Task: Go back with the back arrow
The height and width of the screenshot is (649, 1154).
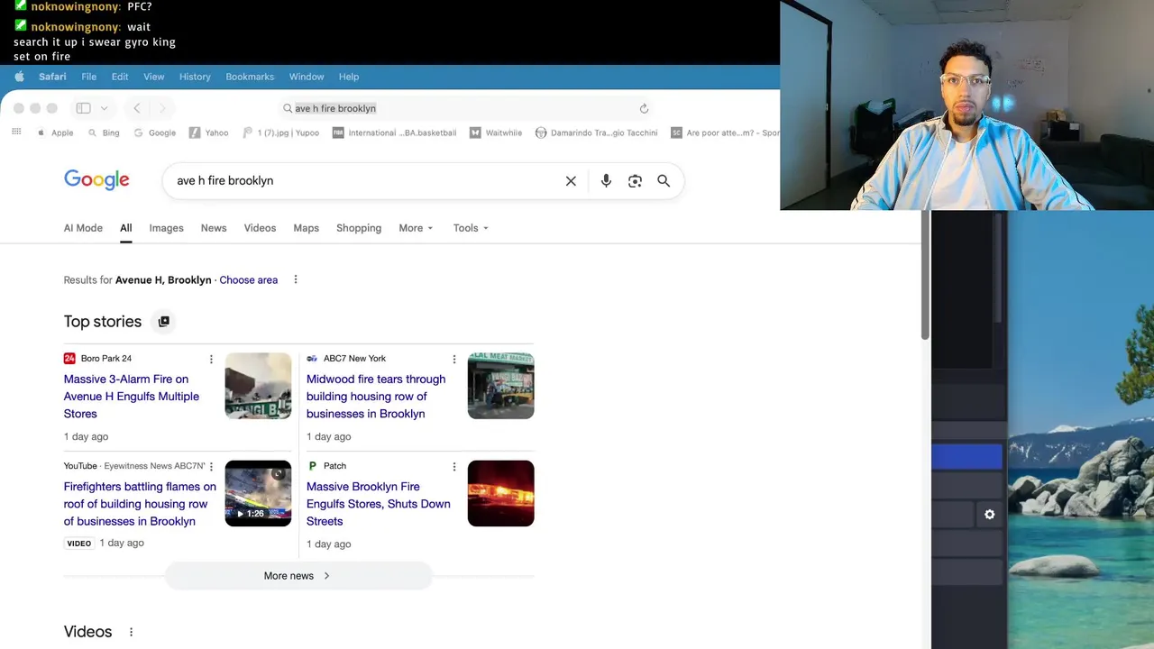Action: pyautogui.click(x=137, y=108)
